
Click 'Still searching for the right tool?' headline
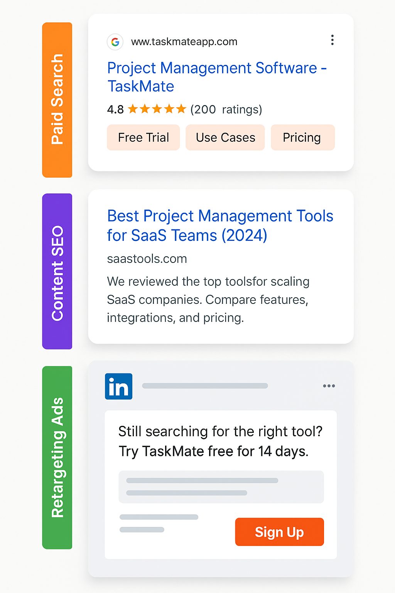pyautogui.click(x=220, y=431)
